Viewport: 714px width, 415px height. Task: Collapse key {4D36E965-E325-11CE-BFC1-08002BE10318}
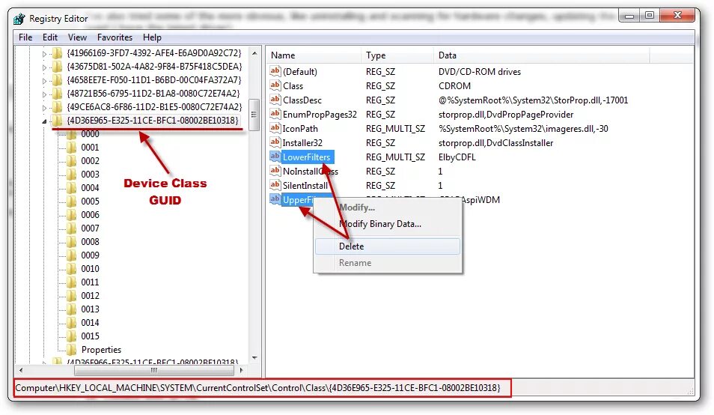pos(44,121)
